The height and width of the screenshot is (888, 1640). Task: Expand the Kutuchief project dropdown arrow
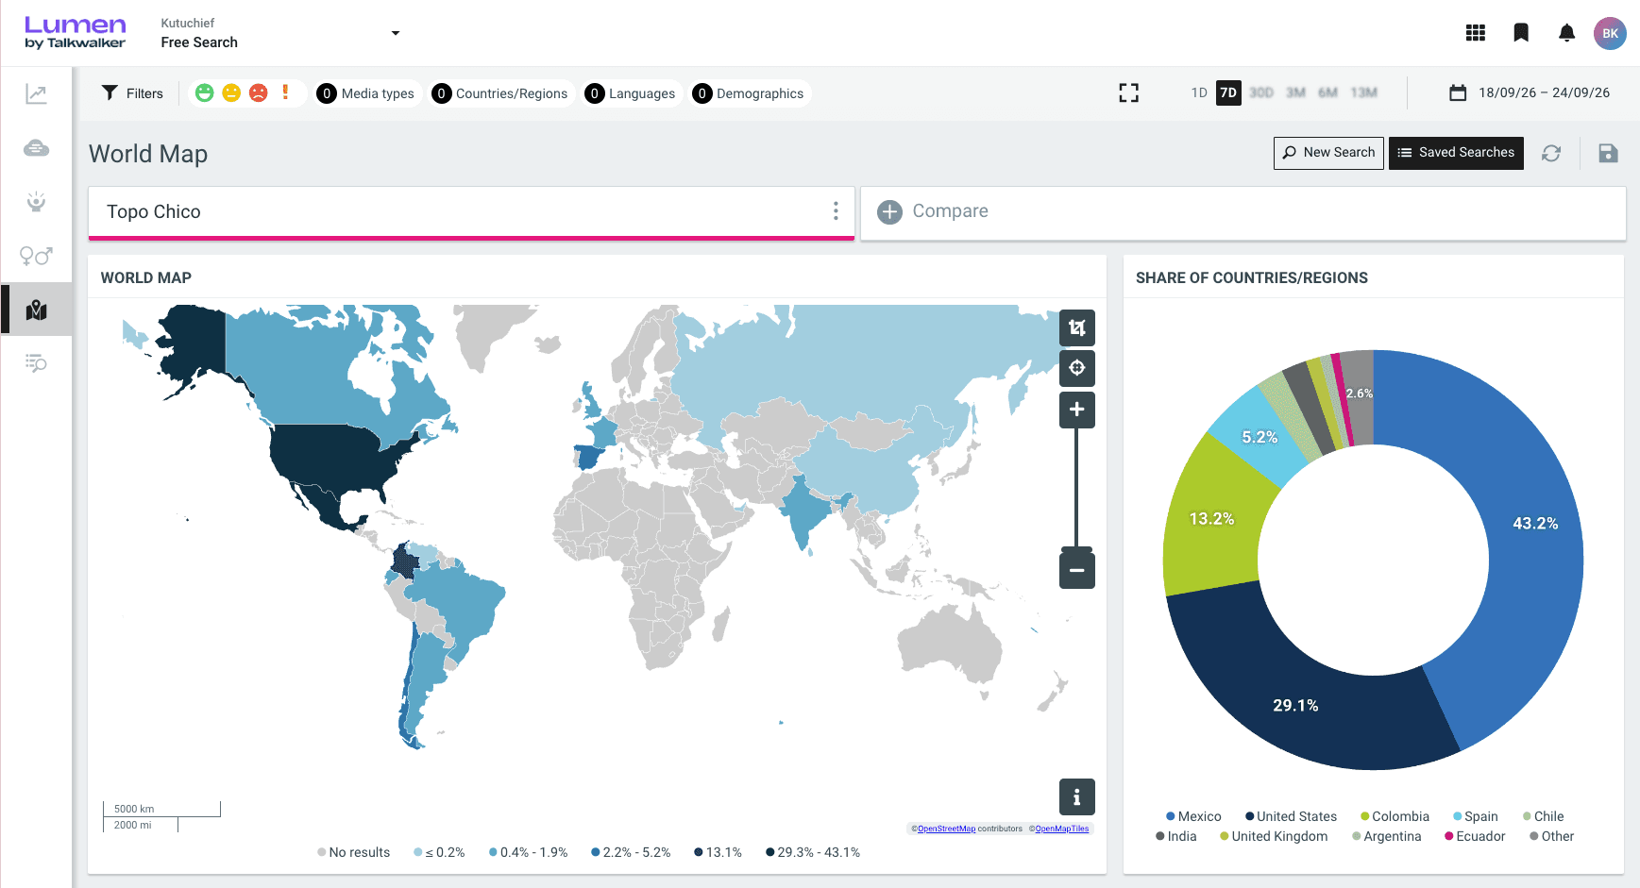click(x=396, y=33)
